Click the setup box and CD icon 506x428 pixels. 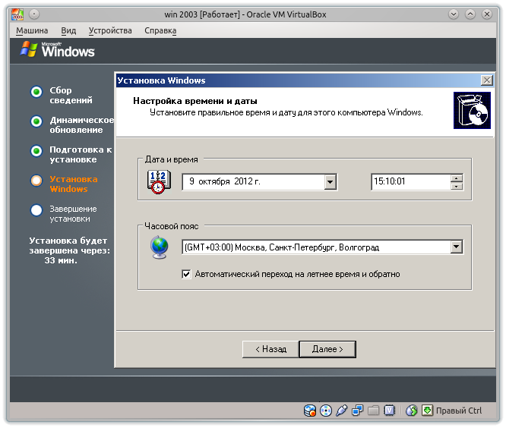pyautogui.click(x=472, y=110)
